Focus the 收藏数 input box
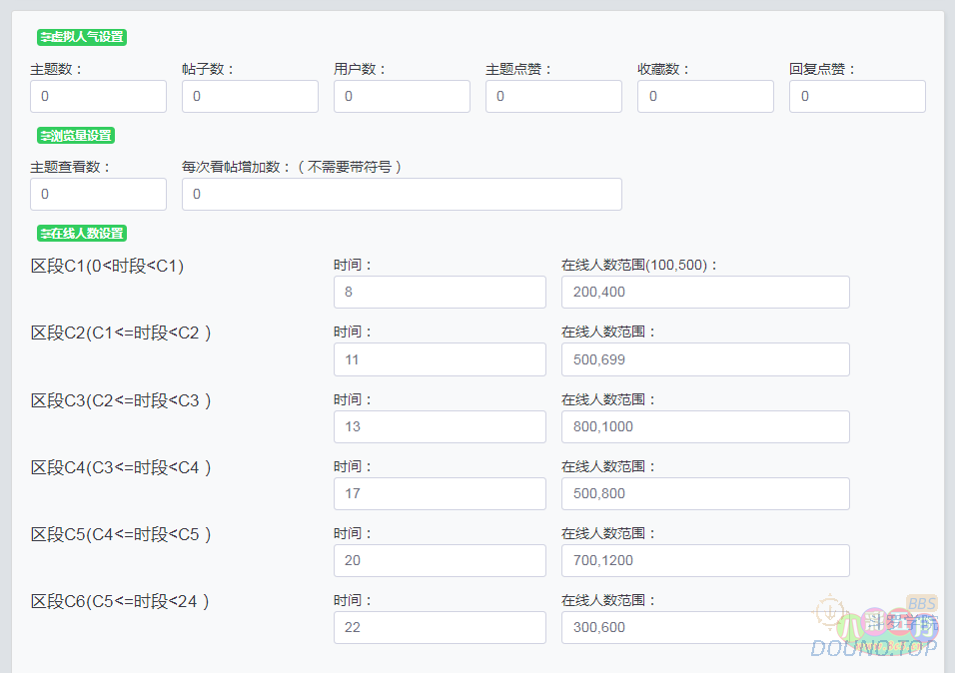This screenshot has height=673, width=955. [x=705, y=97]
